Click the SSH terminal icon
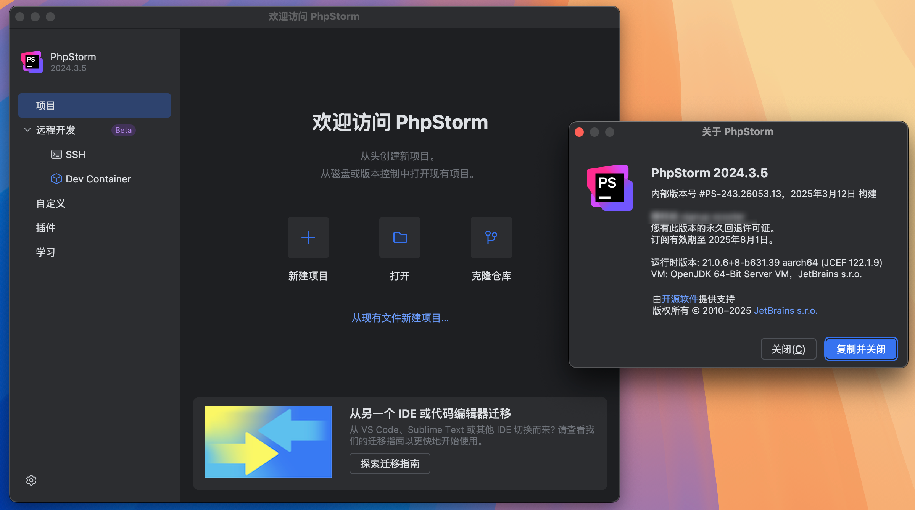Image resolution: width=915 pixels, height=510 pixels. 56,154
